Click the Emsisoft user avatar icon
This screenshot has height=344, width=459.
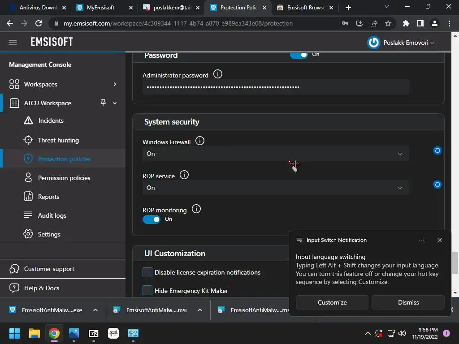click(373, 43)
